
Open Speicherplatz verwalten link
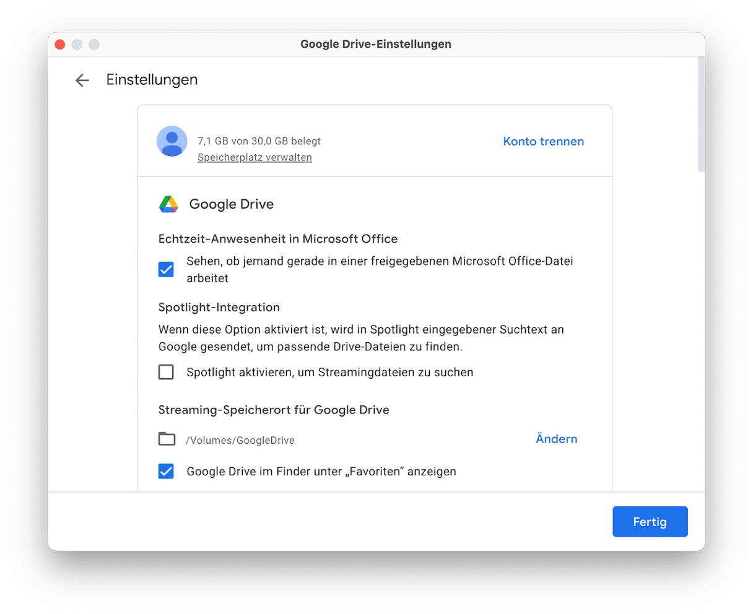click(255, 157)
